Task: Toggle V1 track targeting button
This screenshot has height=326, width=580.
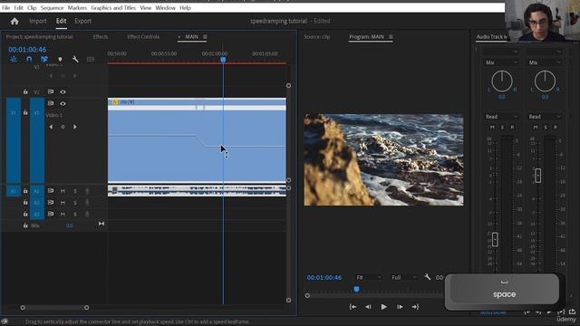Action: click(x=37, y=140)
